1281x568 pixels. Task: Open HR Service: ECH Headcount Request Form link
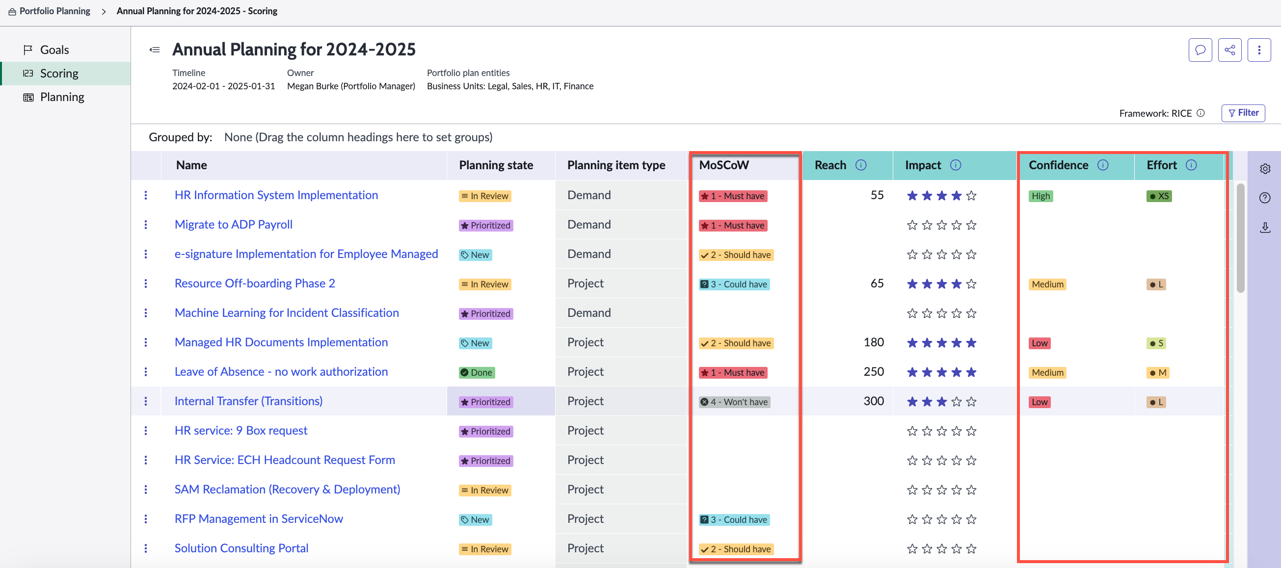(285, 460)
